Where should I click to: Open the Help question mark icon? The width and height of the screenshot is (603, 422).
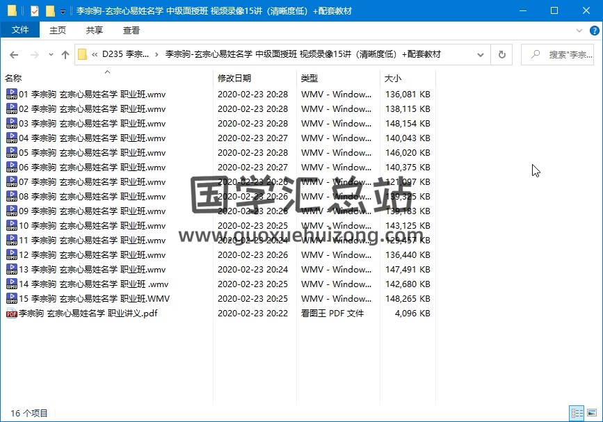click(x=593, y=31)
